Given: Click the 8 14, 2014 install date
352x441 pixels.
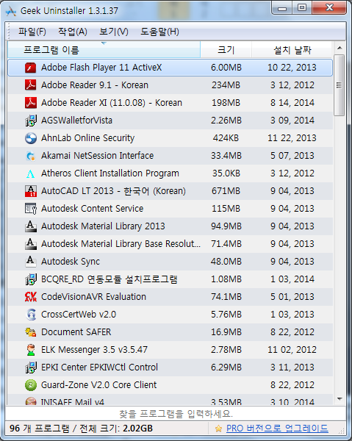Looking at the screenshot, I should click(x=292, y=103).
